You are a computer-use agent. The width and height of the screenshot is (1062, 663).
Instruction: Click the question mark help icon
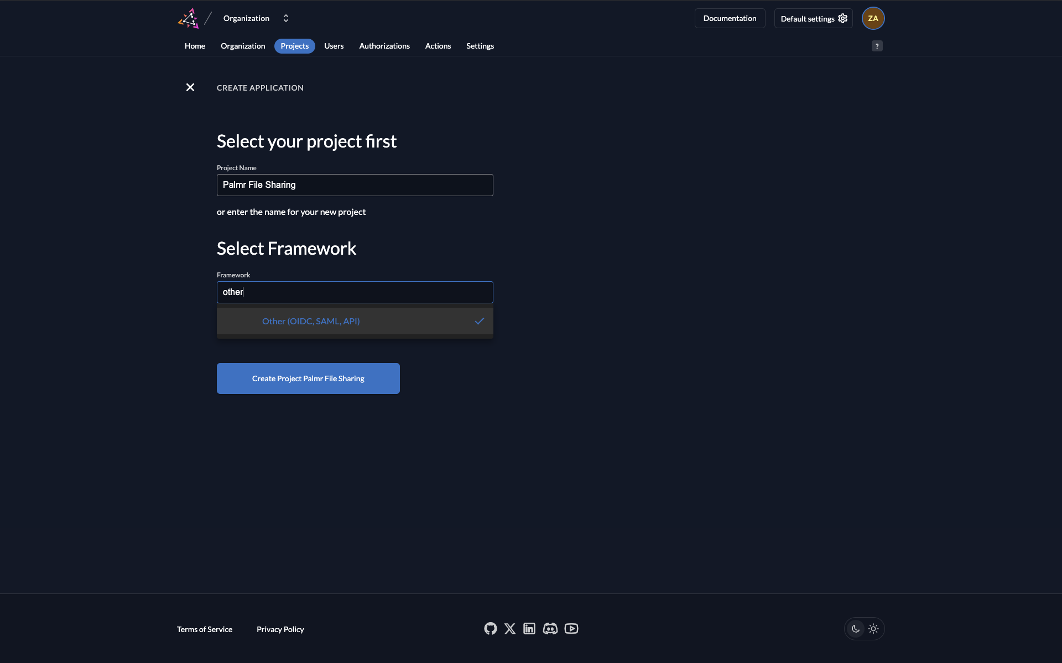pyautogui.click(x=877, y=46)
